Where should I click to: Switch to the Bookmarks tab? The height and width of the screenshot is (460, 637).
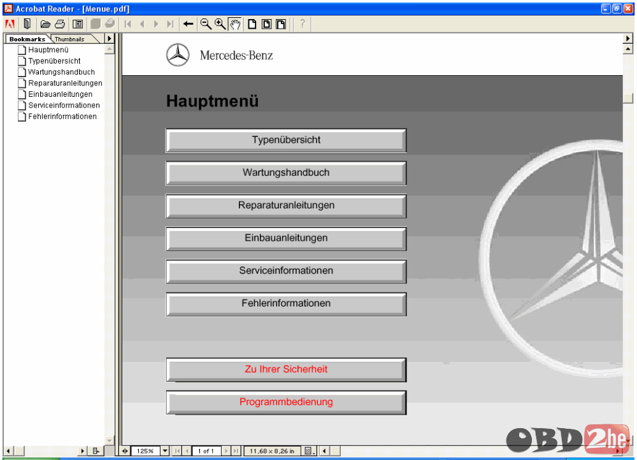[27, 39]
